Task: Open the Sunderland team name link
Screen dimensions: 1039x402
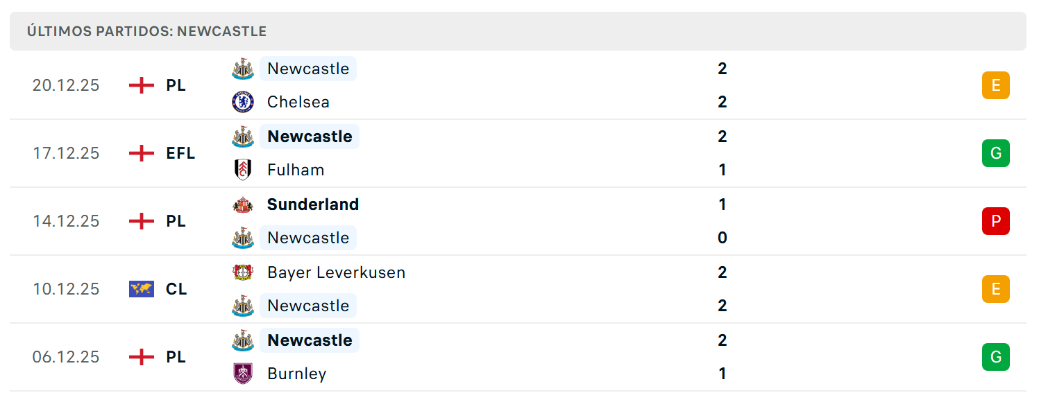Action: click(x=313, y=204)
